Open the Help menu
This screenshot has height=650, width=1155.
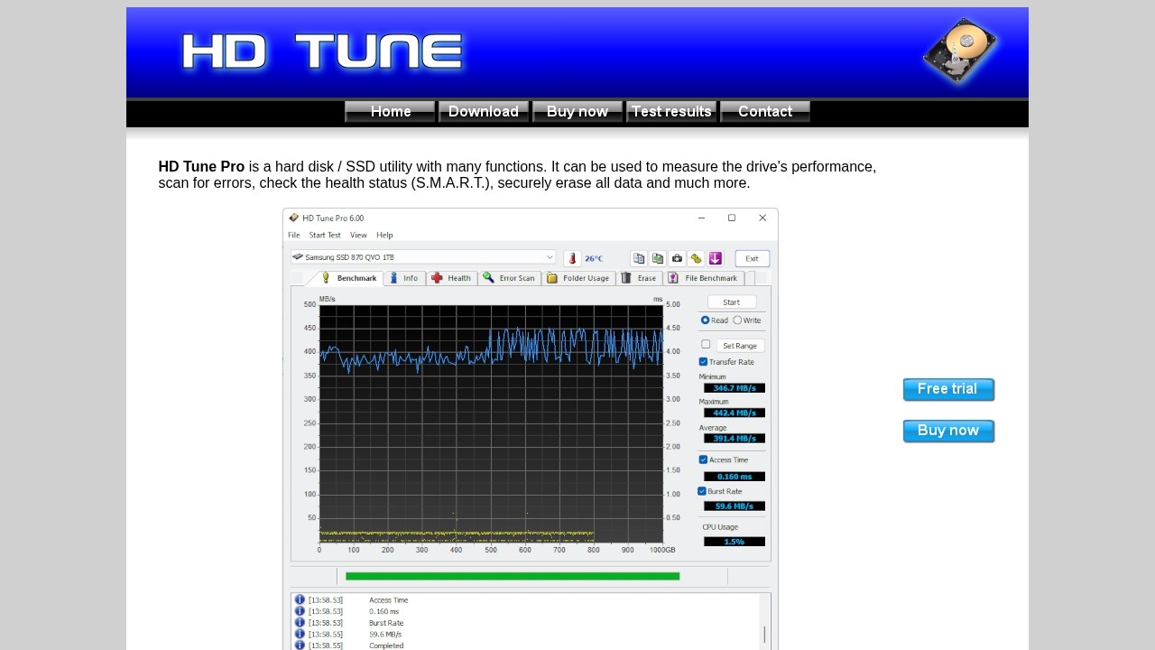pyautogui.click(x=384, y=235)
